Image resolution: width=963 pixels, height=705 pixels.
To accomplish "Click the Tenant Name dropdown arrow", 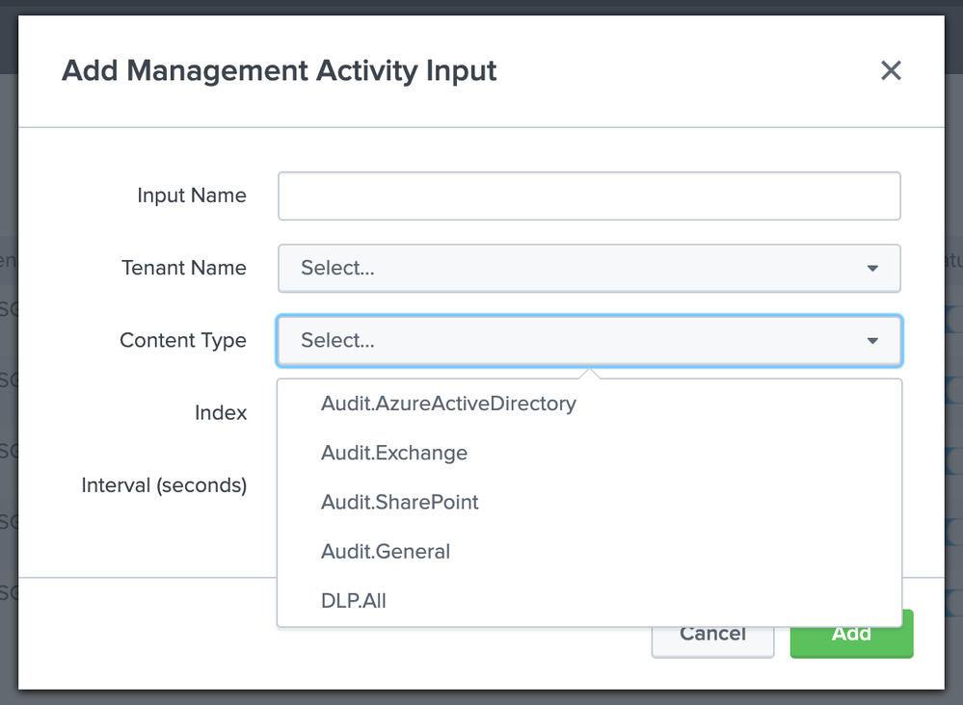I will (x=872, y=269).
